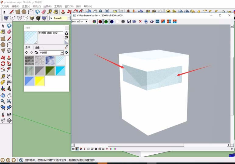The height and width of the screenshot is (164, 235).
Task: Click the save image icon in V-Ray frame buffer
Action: coord(129,22)
